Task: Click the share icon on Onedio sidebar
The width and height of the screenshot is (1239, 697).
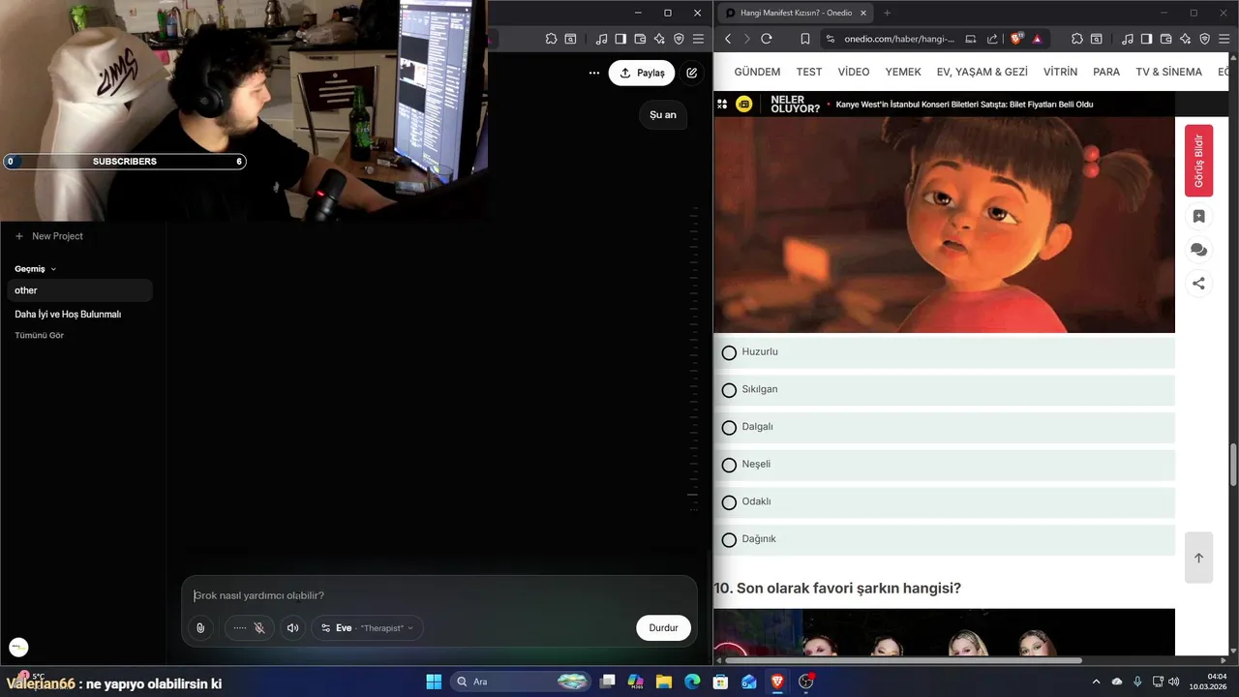Action: (x=1198, y=284)
